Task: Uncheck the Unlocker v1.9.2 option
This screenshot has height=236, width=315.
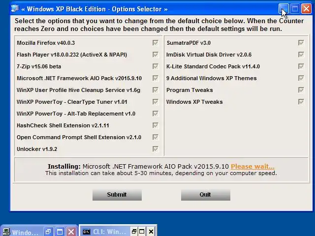Action: click(x=156, y=149)
